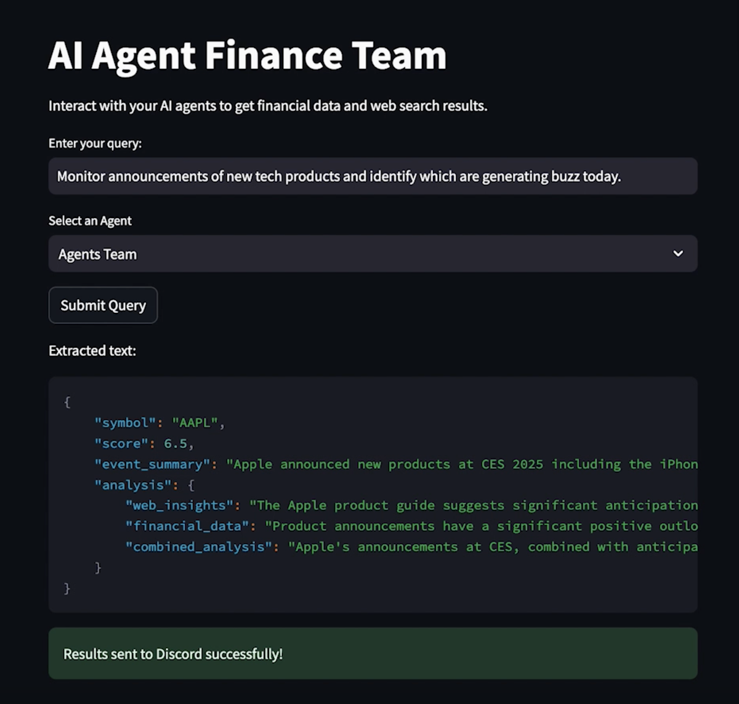Open the Agents Team dropdown
739x704 pixels.
click(x=372, y=254)
